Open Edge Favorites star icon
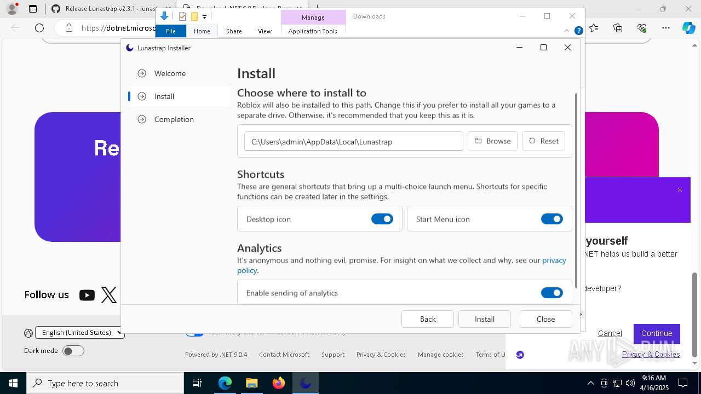The height and width of the screenshot is (394, 701). [594, 27]
